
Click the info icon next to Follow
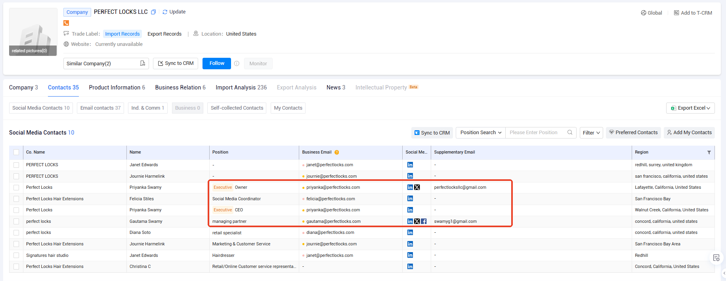(237, 64)
